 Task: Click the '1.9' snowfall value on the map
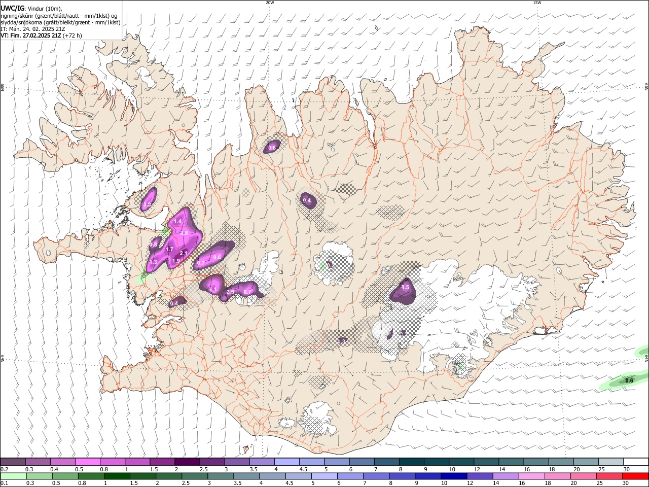[x=176, y=261]
